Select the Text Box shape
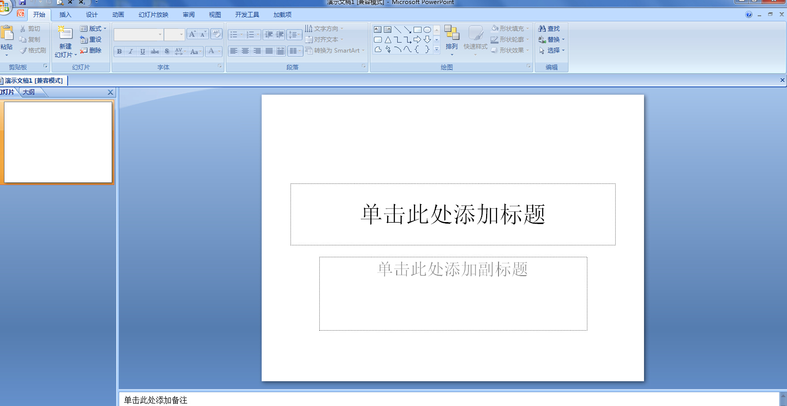 [x=378, y=30]
